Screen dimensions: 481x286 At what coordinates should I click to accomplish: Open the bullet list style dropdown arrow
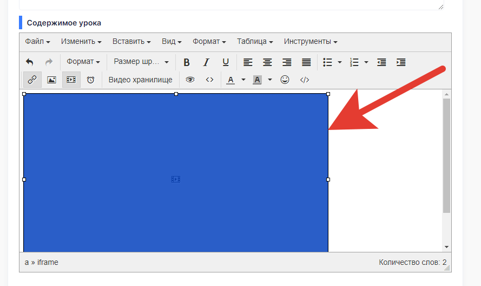[340, 62]
